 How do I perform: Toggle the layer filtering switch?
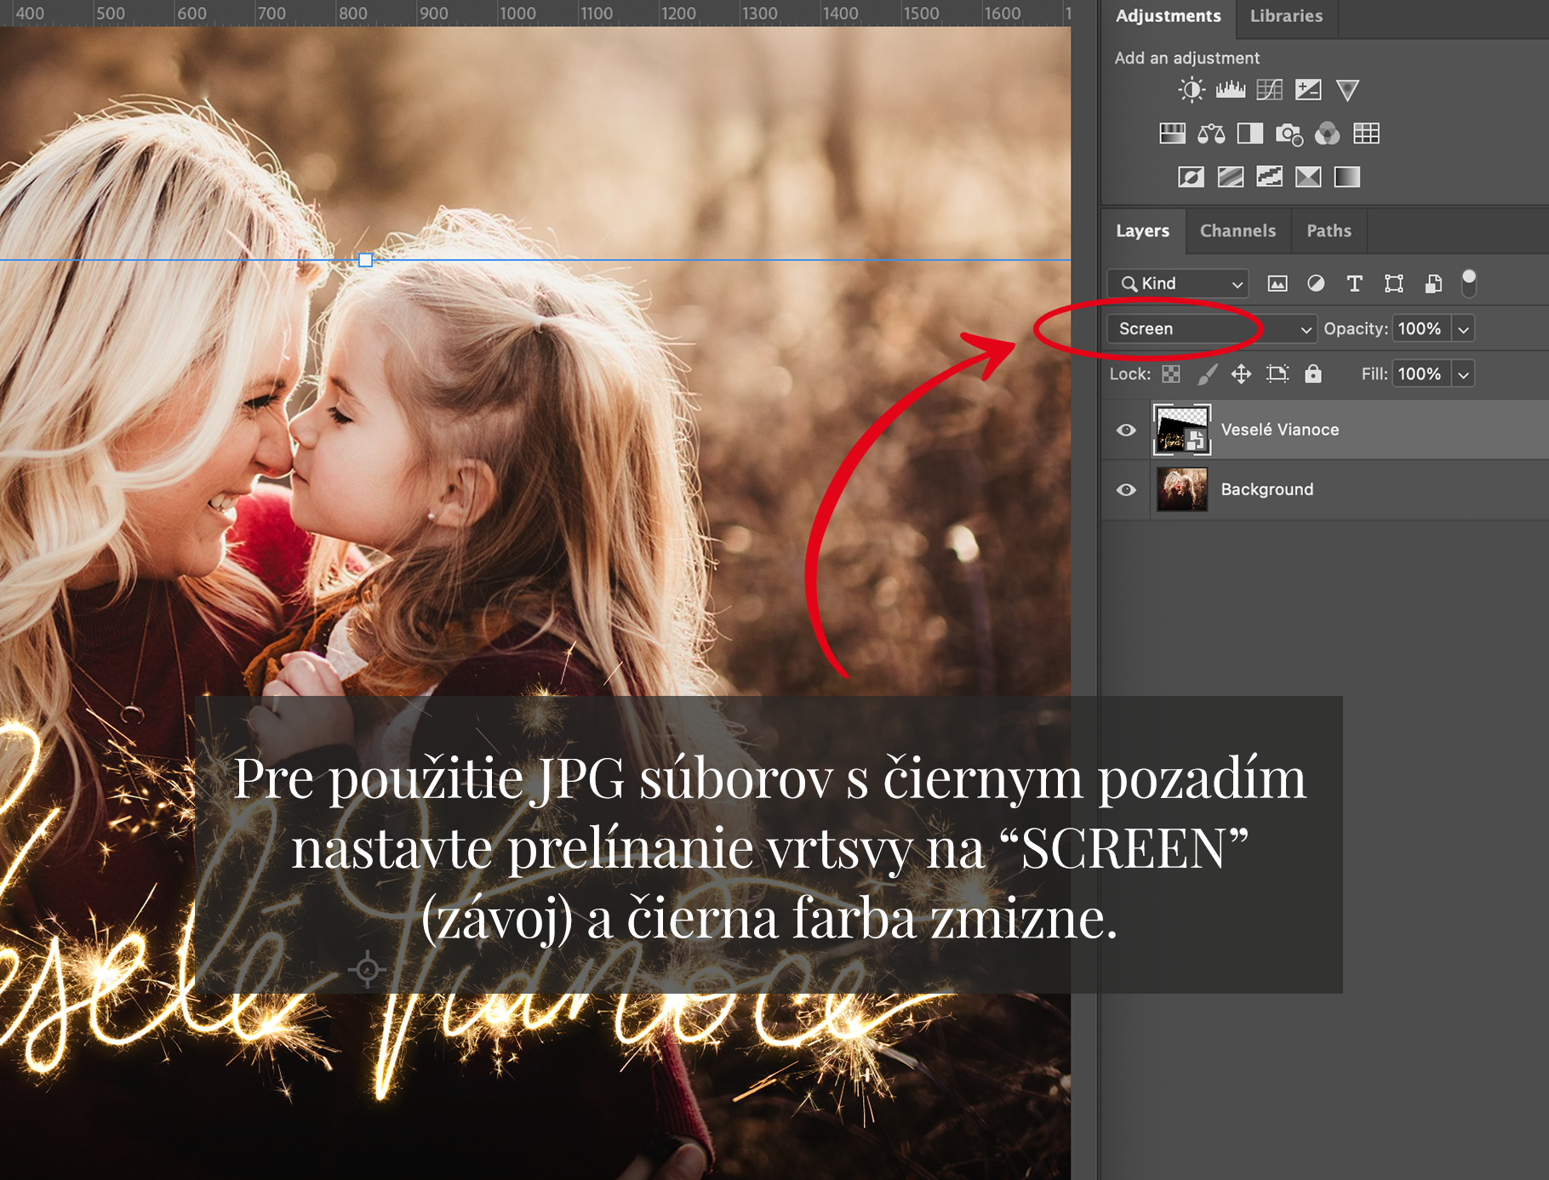[1468, 283]
